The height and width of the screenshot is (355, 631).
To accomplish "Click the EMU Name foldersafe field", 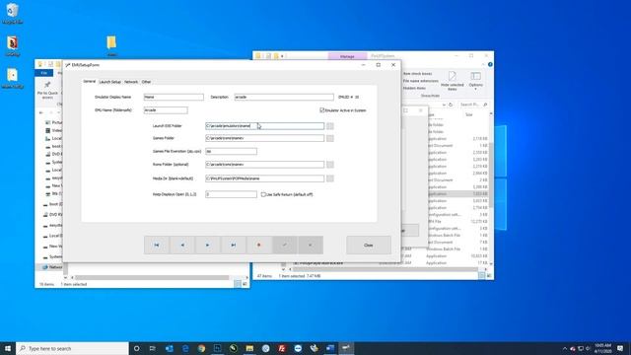I will tap(166, 109).
